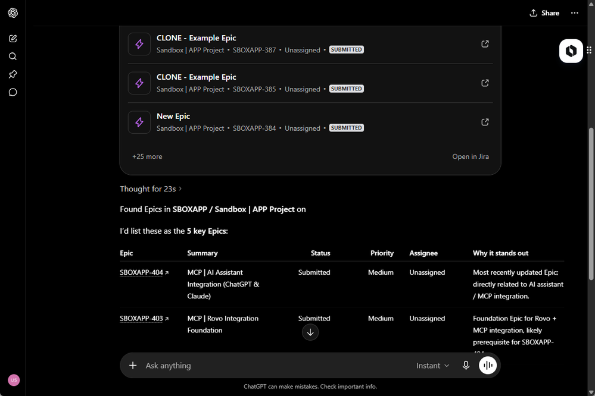Open the chat bubble icon in the sidebar
This screenshot has height=396, width=595.
click(13, 92)
